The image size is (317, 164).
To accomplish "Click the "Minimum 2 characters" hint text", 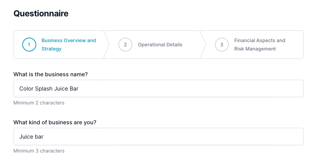I will click(x=39, y=103).
